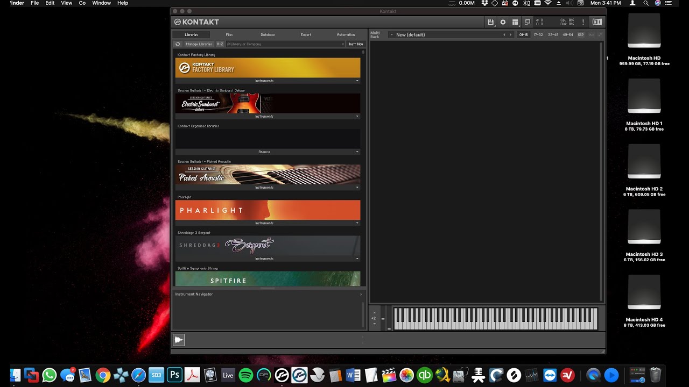Switch rack page to 33-48

[x=553, y=34]
